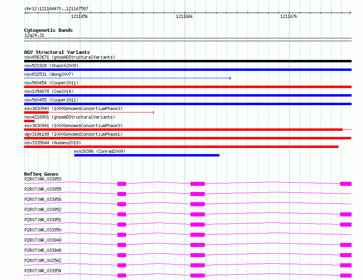Click the blue bar under nsv521928
363x280 pixels.
(x=188, y=70)
